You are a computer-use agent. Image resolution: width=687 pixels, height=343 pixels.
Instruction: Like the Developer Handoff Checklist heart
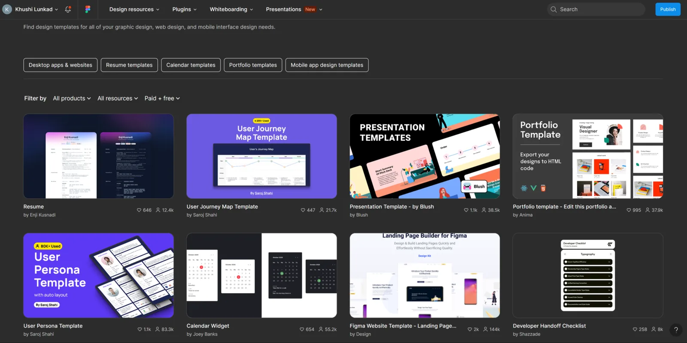pos(635,329)
